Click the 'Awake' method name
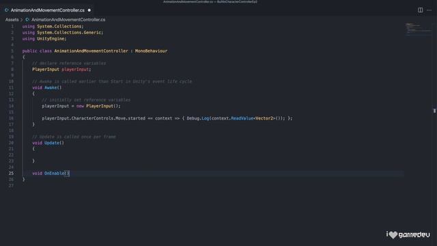 pyautogui.click(x=51, y=87)
